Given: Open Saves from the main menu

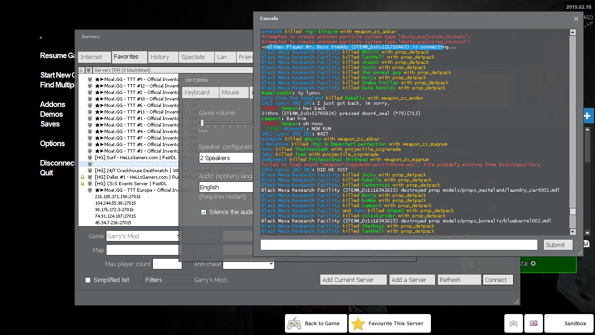Looking at the screenshot, I should (x=50, y=124).
